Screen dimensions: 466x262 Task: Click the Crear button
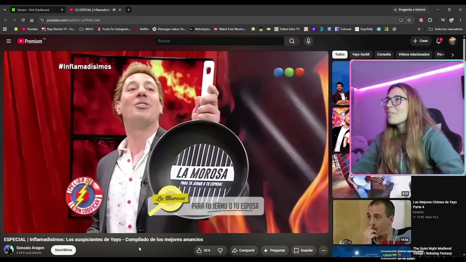(420, 41)
